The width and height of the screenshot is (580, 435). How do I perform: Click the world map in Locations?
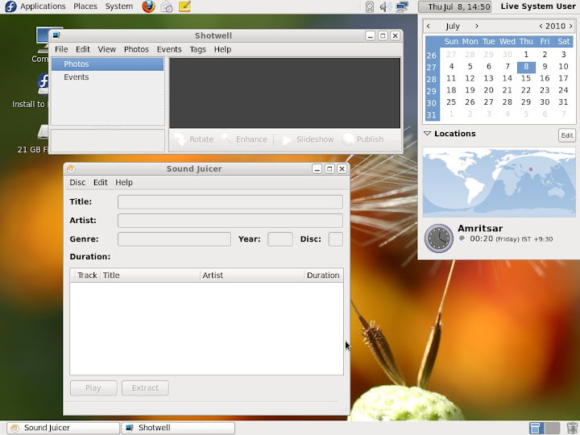tap(499, 182)
